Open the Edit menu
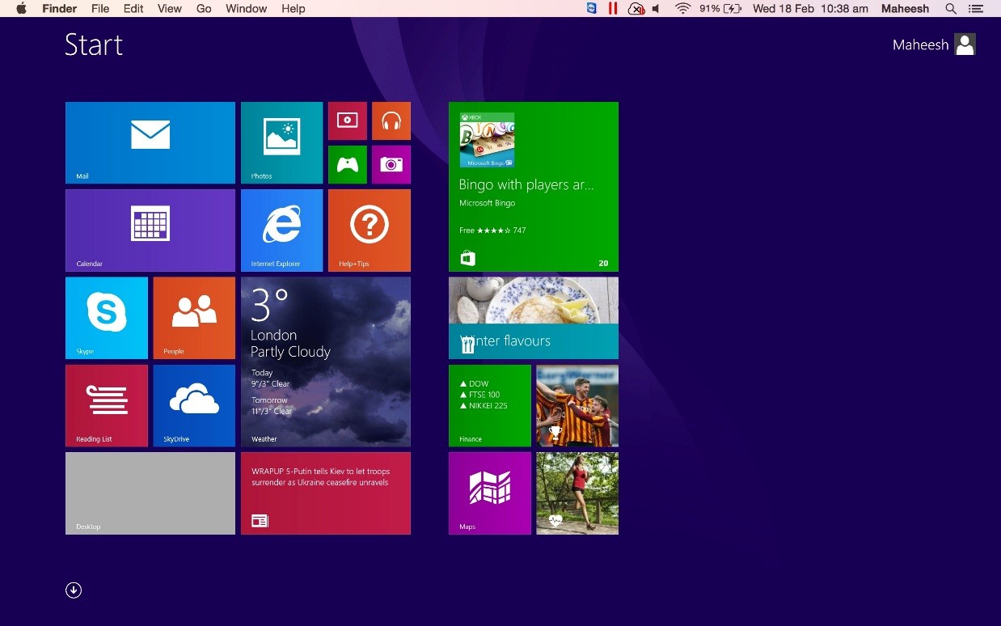The width and height of the screenshot is (1001, 626). click(x=133, y=9)
